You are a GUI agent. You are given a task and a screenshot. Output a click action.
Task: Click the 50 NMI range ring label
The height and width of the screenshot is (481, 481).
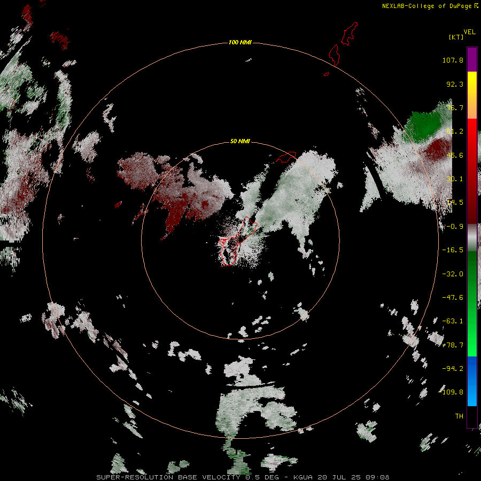coord(240,141)
